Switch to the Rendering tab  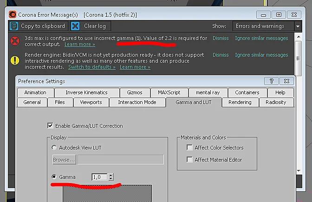(x=240, y=102)
